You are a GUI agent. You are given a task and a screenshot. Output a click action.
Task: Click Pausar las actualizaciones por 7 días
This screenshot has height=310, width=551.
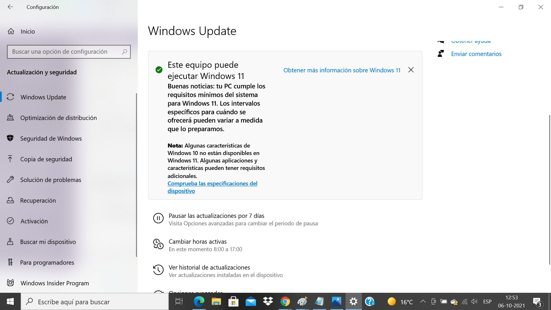click(x=216, y=216)
